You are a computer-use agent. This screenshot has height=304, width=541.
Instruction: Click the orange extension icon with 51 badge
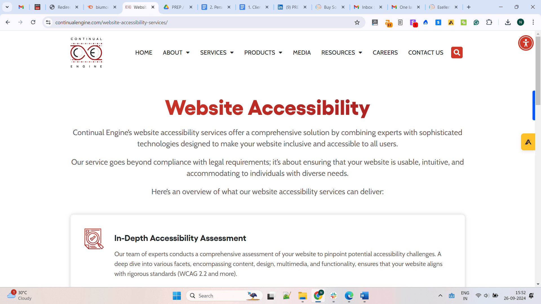click(x=388, y=23)
